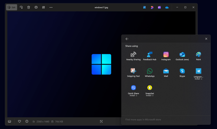The width and height of the screenshot is (217, 129).
Task: Share via Nearby Sharing
Action: [133, 56]
